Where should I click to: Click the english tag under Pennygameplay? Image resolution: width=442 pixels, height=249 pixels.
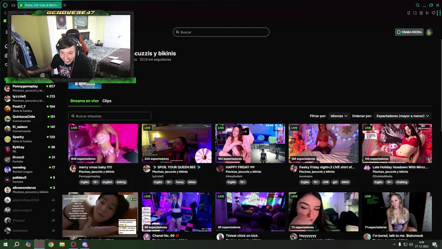[x=107, y=182]
